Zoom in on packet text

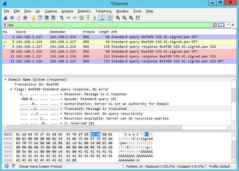(x=118, y=18)
